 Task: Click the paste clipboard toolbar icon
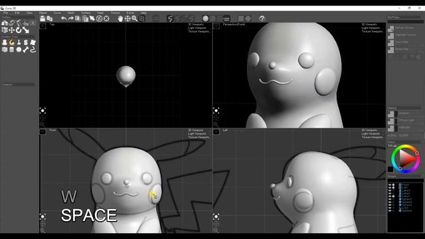click(x=85, y=19)
